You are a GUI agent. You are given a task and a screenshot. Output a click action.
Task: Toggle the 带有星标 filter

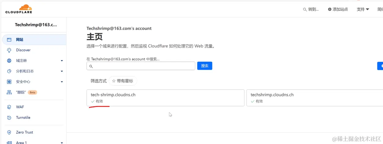pyautogui.click(x=123, y=81)
